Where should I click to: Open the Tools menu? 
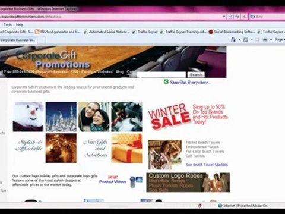[x=8, y=25]
